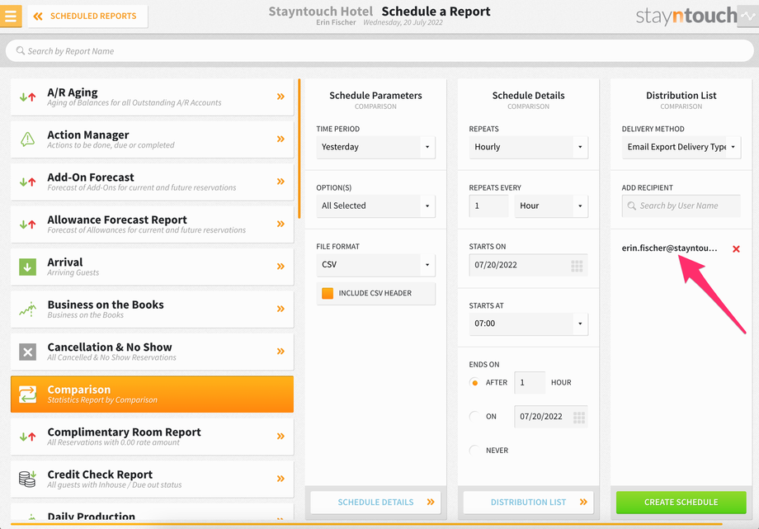Expand Cancellation & No Show chevron
Viewport: 759px width, 529px height.
point(280,352)
